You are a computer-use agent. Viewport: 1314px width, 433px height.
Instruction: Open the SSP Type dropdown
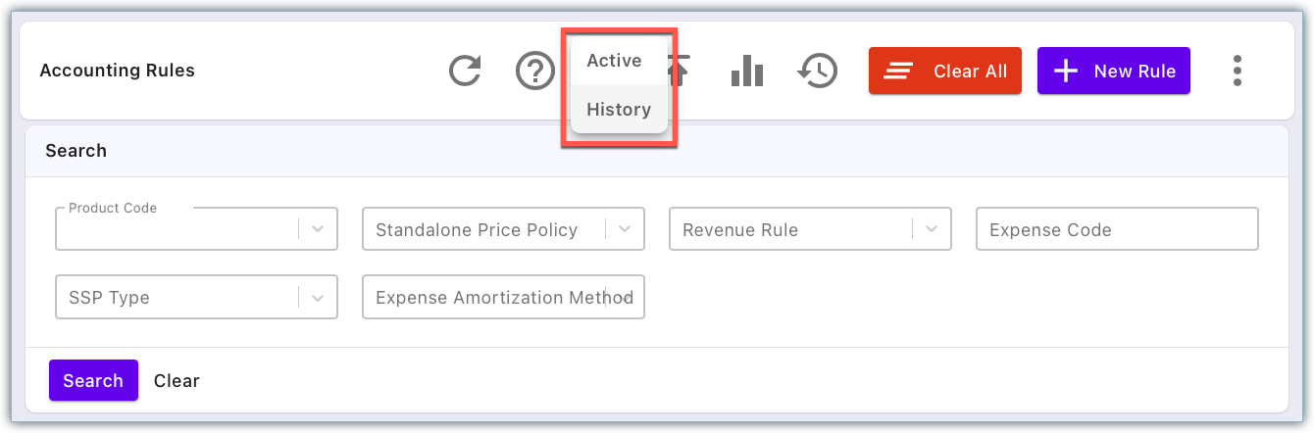pos(318,297)
